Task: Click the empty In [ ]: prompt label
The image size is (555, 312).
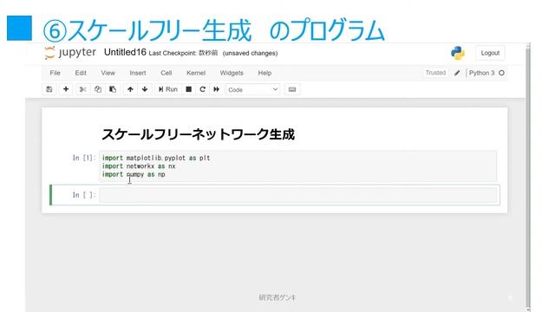Action: coord(84,195)
